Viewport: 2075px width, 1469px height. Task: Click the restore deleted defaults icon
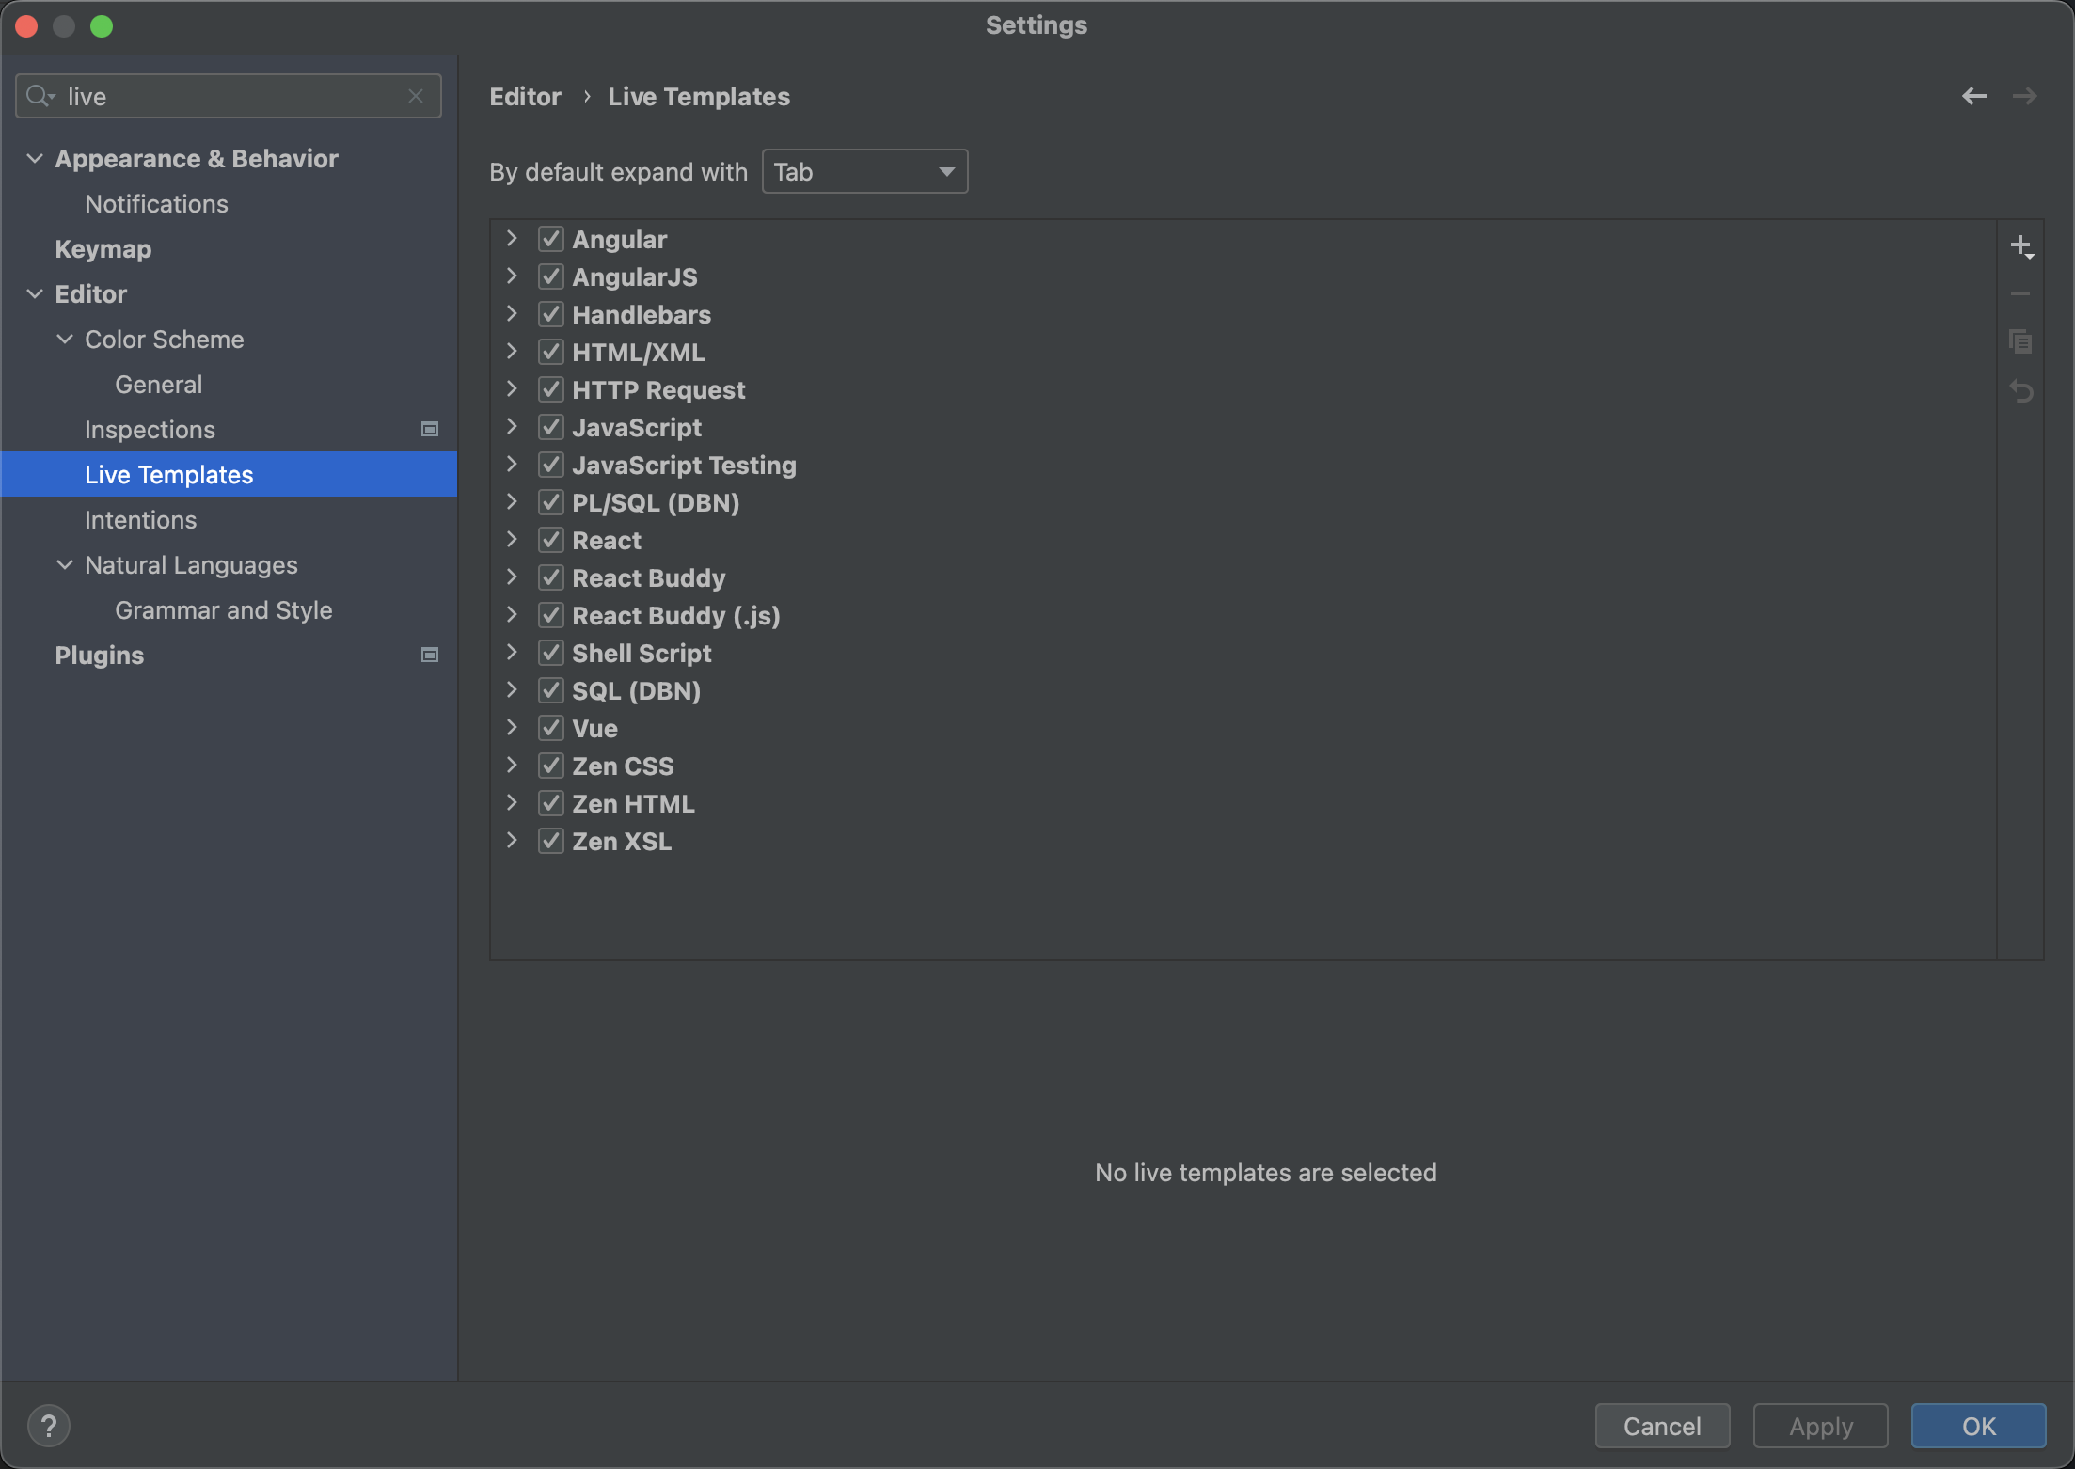pyautogui.click(x=2020, y=390)
